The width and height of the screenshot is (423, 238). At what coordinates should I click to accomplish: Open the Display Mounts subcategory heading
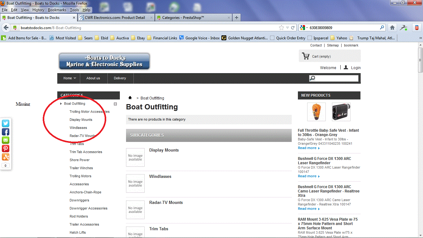pos(164,150)
